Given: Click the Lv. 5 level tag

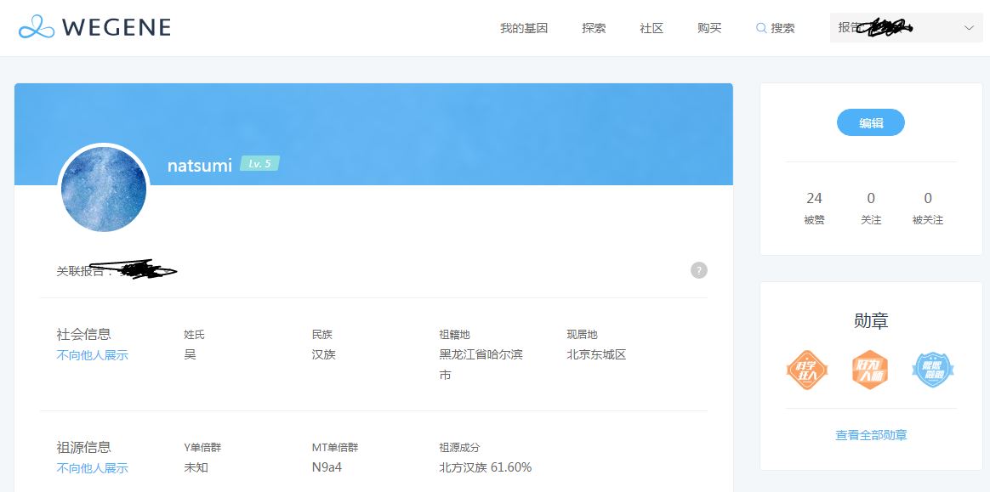Looking at the screenshot, I should [259, 163].
